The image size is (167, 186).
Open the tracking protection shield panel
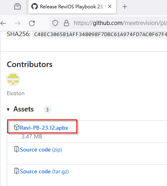coord(55,23)
